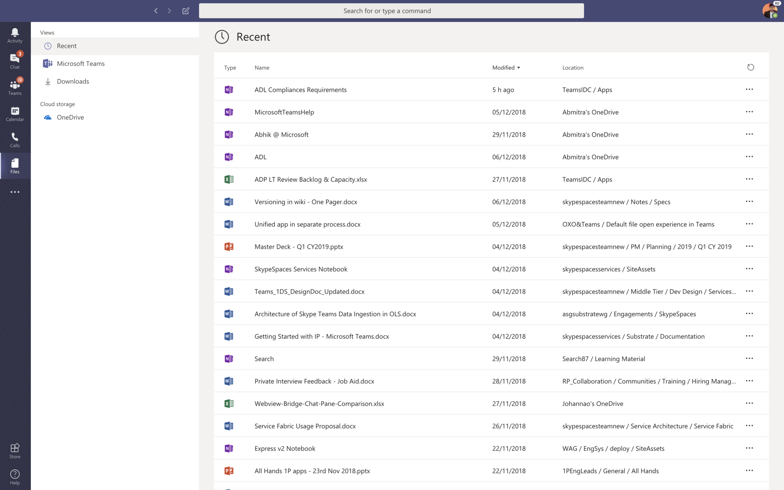Open more options for ADL Compliances Requirements
The height and width of the screenshot is (490, 784).
coord(749,89)
